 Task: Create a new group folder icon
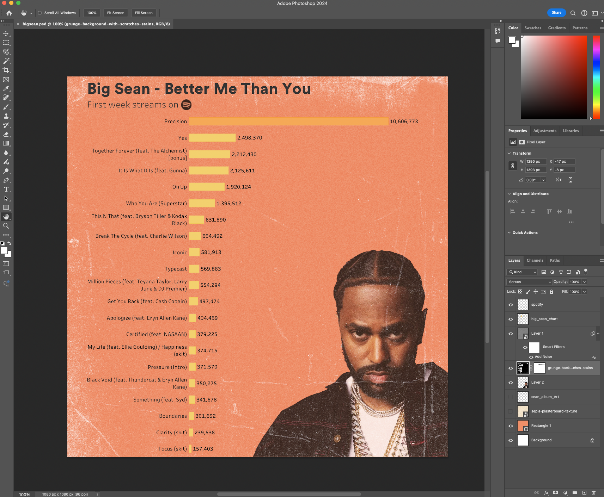[x=575, y=493]
